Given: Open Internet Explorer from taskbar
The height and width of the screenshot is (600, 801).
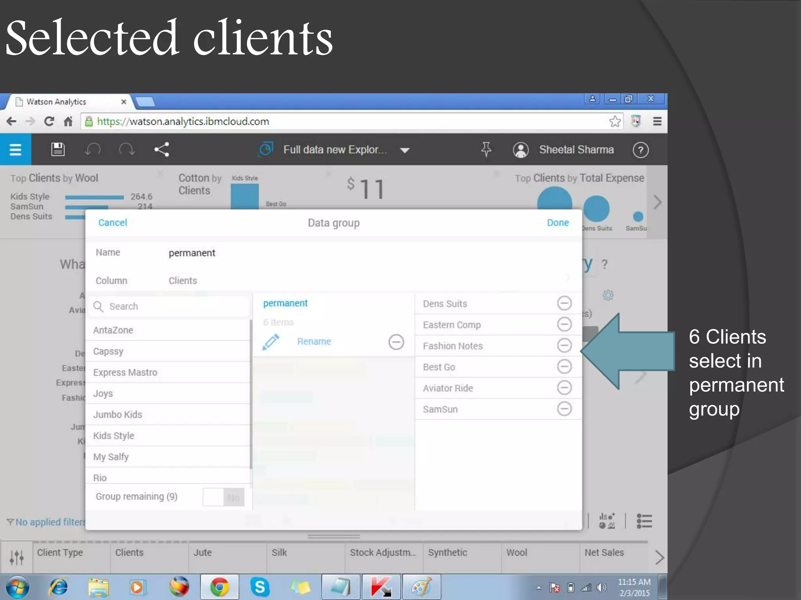Looking at the screenshot, I should [59, 587].
